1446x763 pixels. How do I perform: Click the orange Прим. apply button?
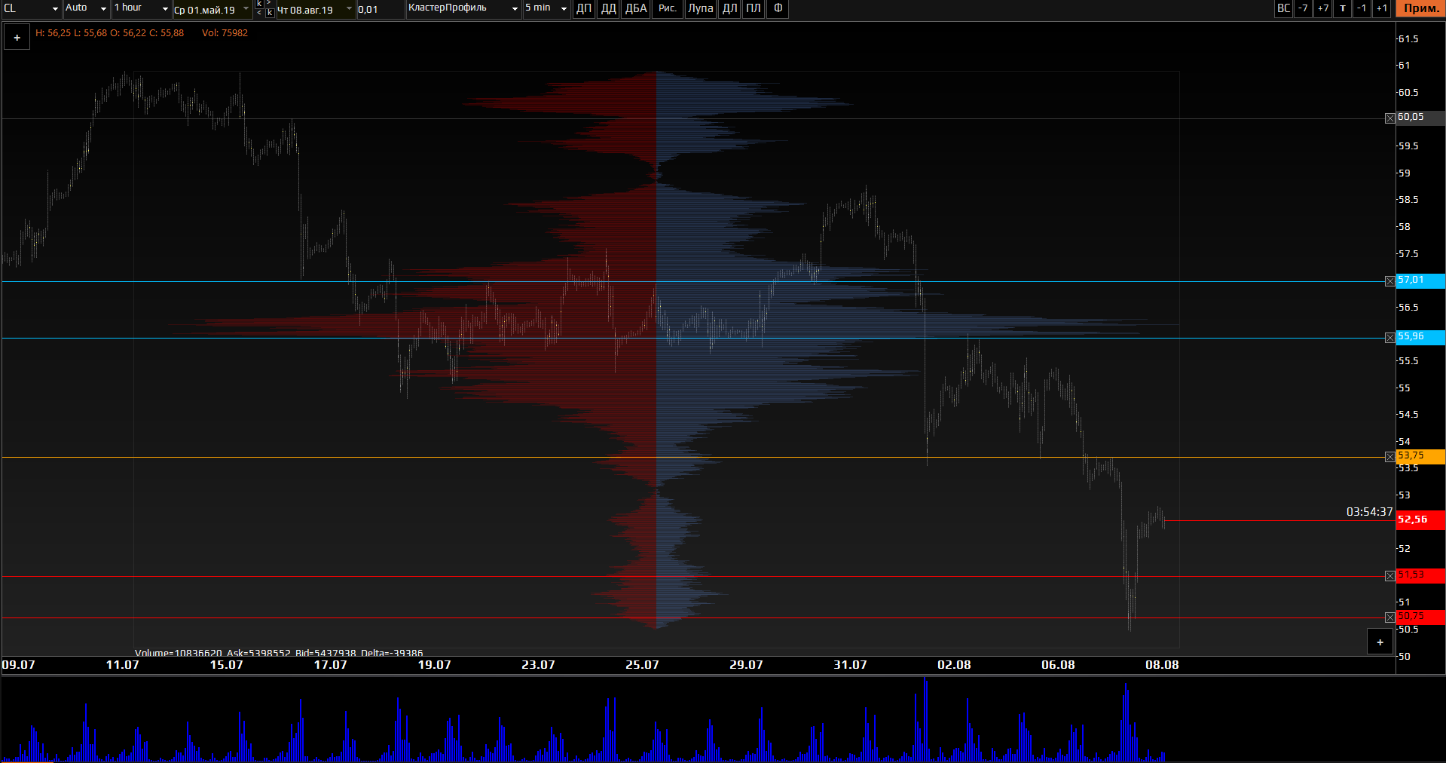tap(1420, 8)
